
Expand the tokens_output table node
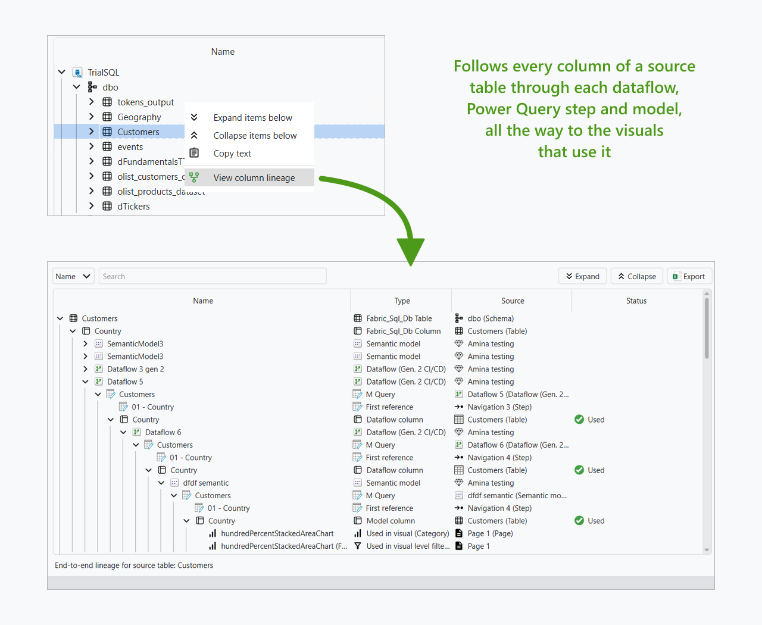[91, 102]
